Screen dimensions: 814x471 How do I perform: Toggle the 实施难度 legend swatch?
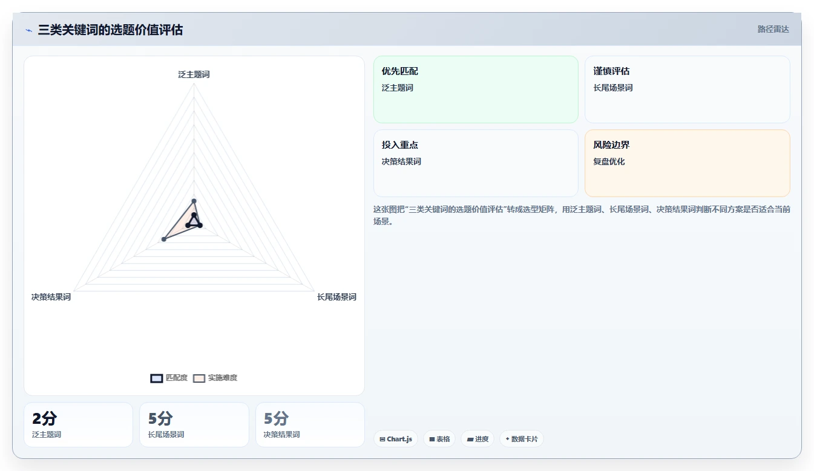pyautogui.click(x=199, y=378)
